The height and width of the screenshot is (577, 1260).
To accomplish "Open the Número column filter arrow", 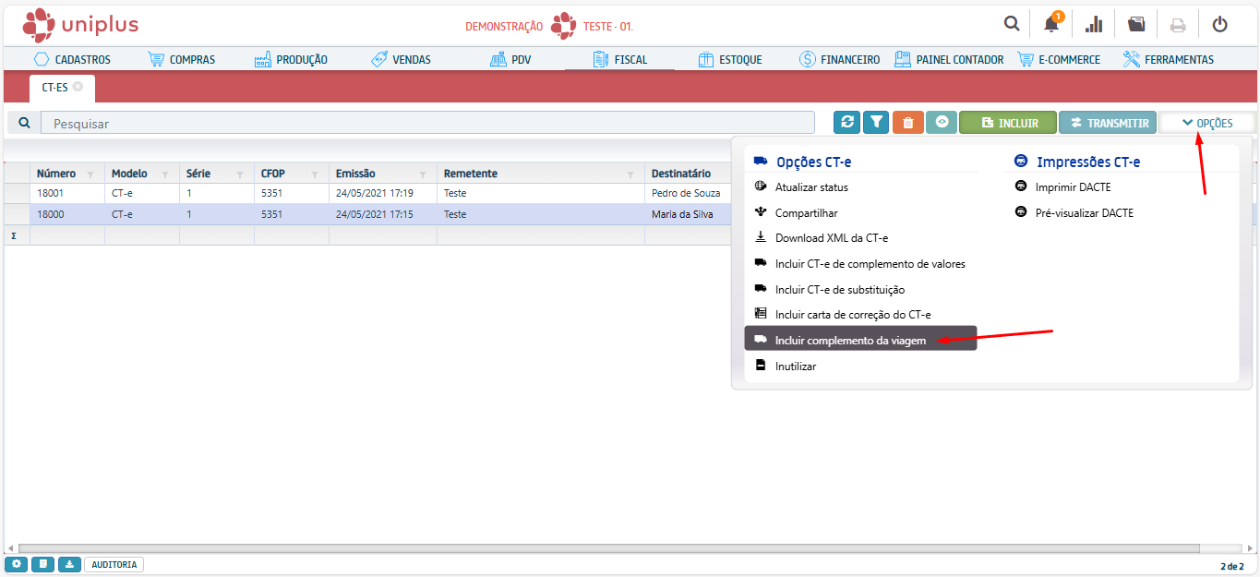I will point(90,174).
